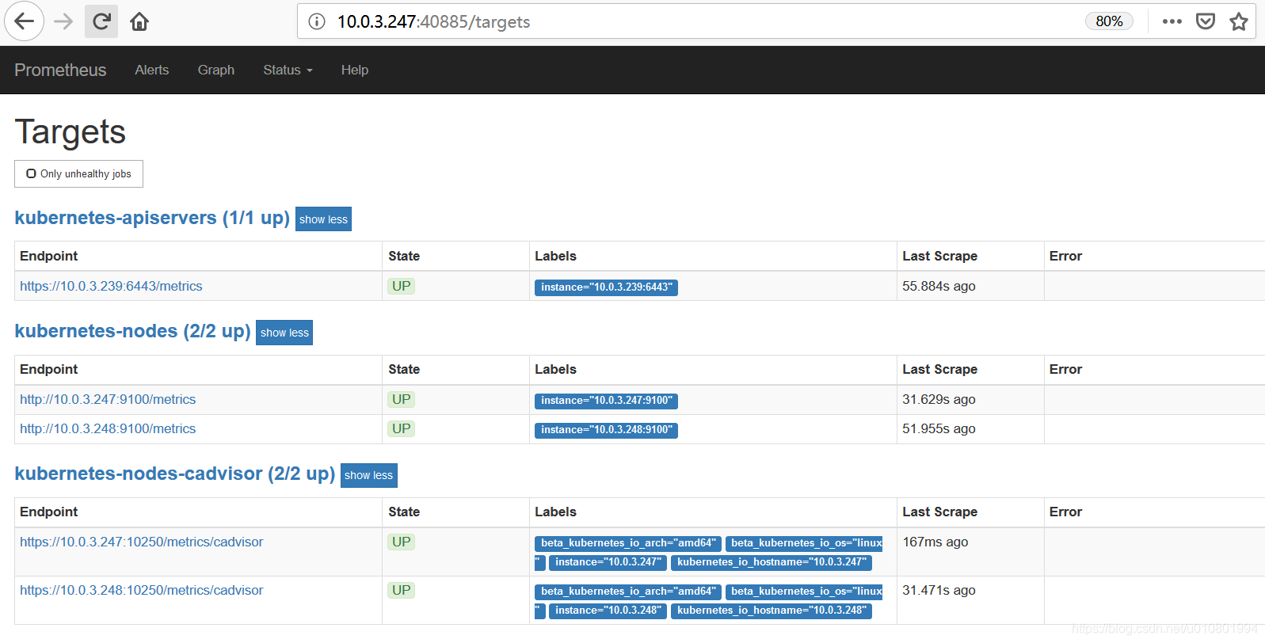1265x643 pixels.
Task: Click the UP badge for 10.0.3.247:10250 cadvisor
Action: [402, 542]
